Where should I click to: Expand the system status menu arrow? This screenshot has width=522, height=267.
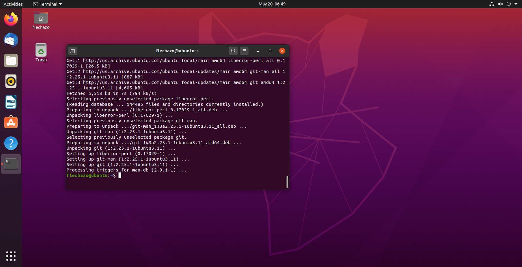(516, 4)
